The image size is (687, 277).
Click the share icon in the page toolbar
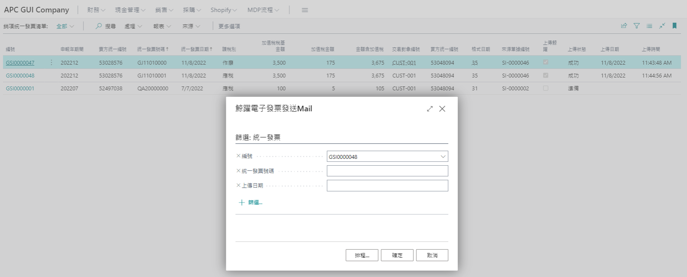[x=624, y=26]
